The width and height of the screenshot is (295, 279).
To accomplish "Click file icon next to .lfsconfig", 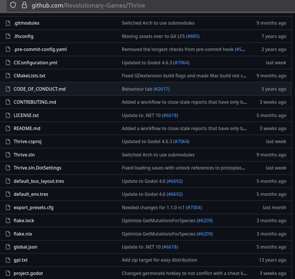I will [8, 36].
